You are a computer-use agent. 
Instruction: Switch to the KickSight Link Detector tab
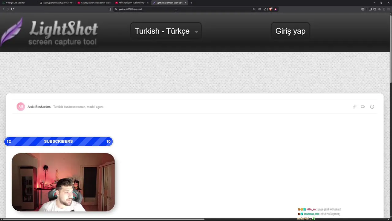click(18, 3)
